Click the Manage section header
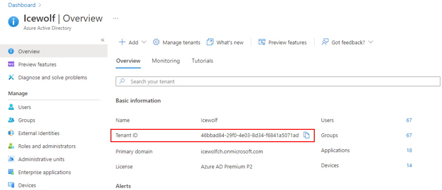The height and width of the screenshot is (190, 442). pyautogui.click(x=18, y=93)
